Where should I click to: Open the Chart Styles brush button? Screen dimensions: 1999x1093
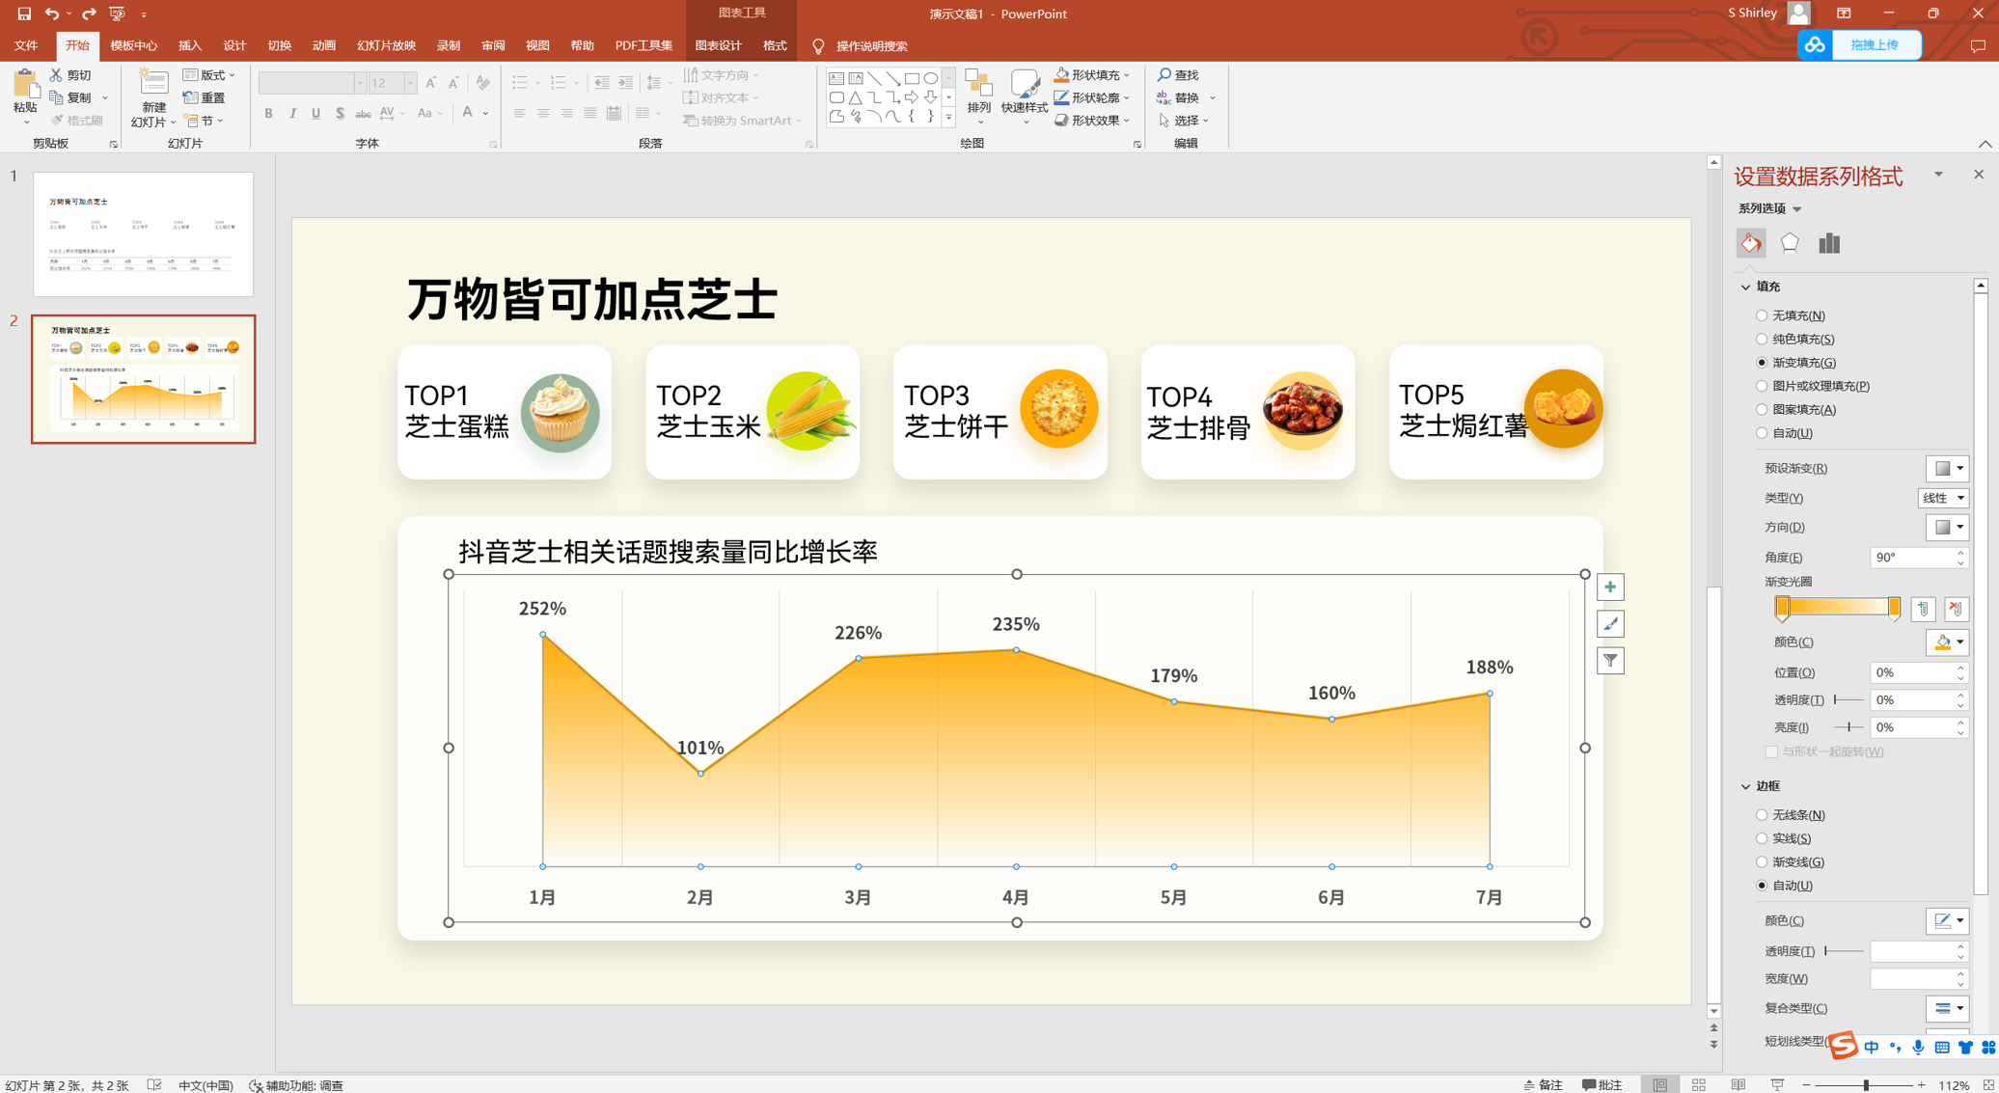point(1610,624)
